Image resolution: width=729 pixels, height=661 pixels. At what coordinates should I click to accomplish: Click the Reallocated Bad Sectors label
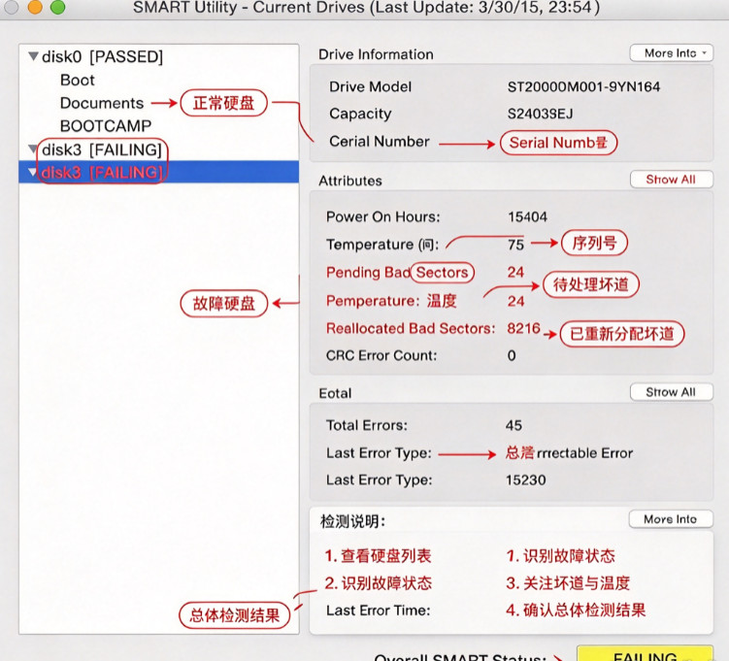click(x=411, y=328)
